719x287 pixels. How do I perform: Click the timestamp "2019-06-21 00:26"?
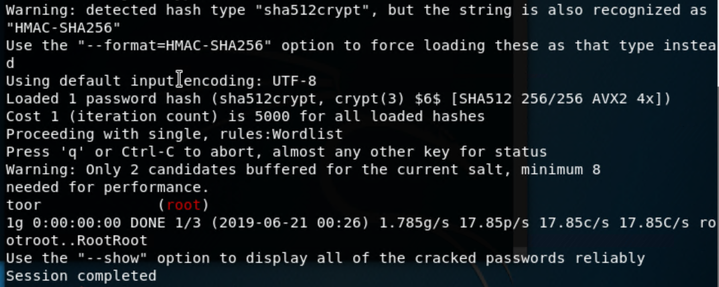pos(290,223)
